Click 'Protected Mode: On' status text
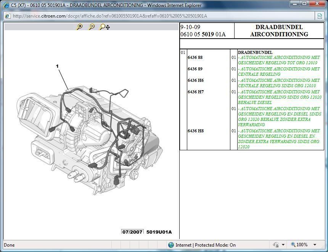This screenshot has height=252, width=328. [215, 245]
